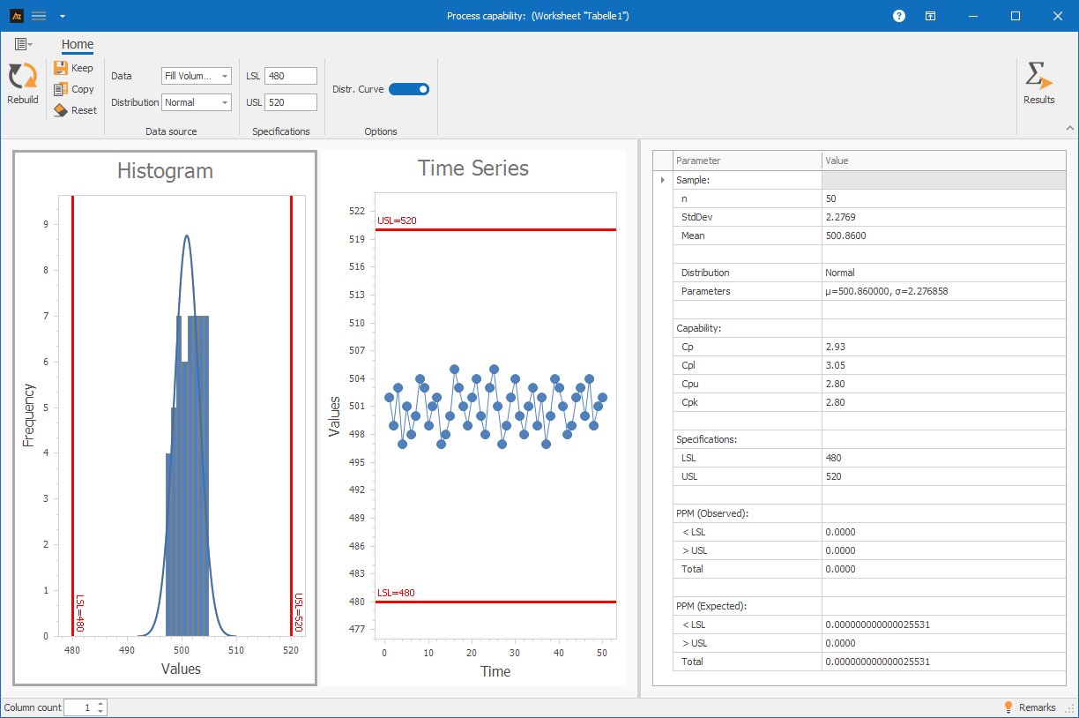Expand the quick access toolbar arrow
The height and width of the screenshot is (718, 1079).
[62, 16]
